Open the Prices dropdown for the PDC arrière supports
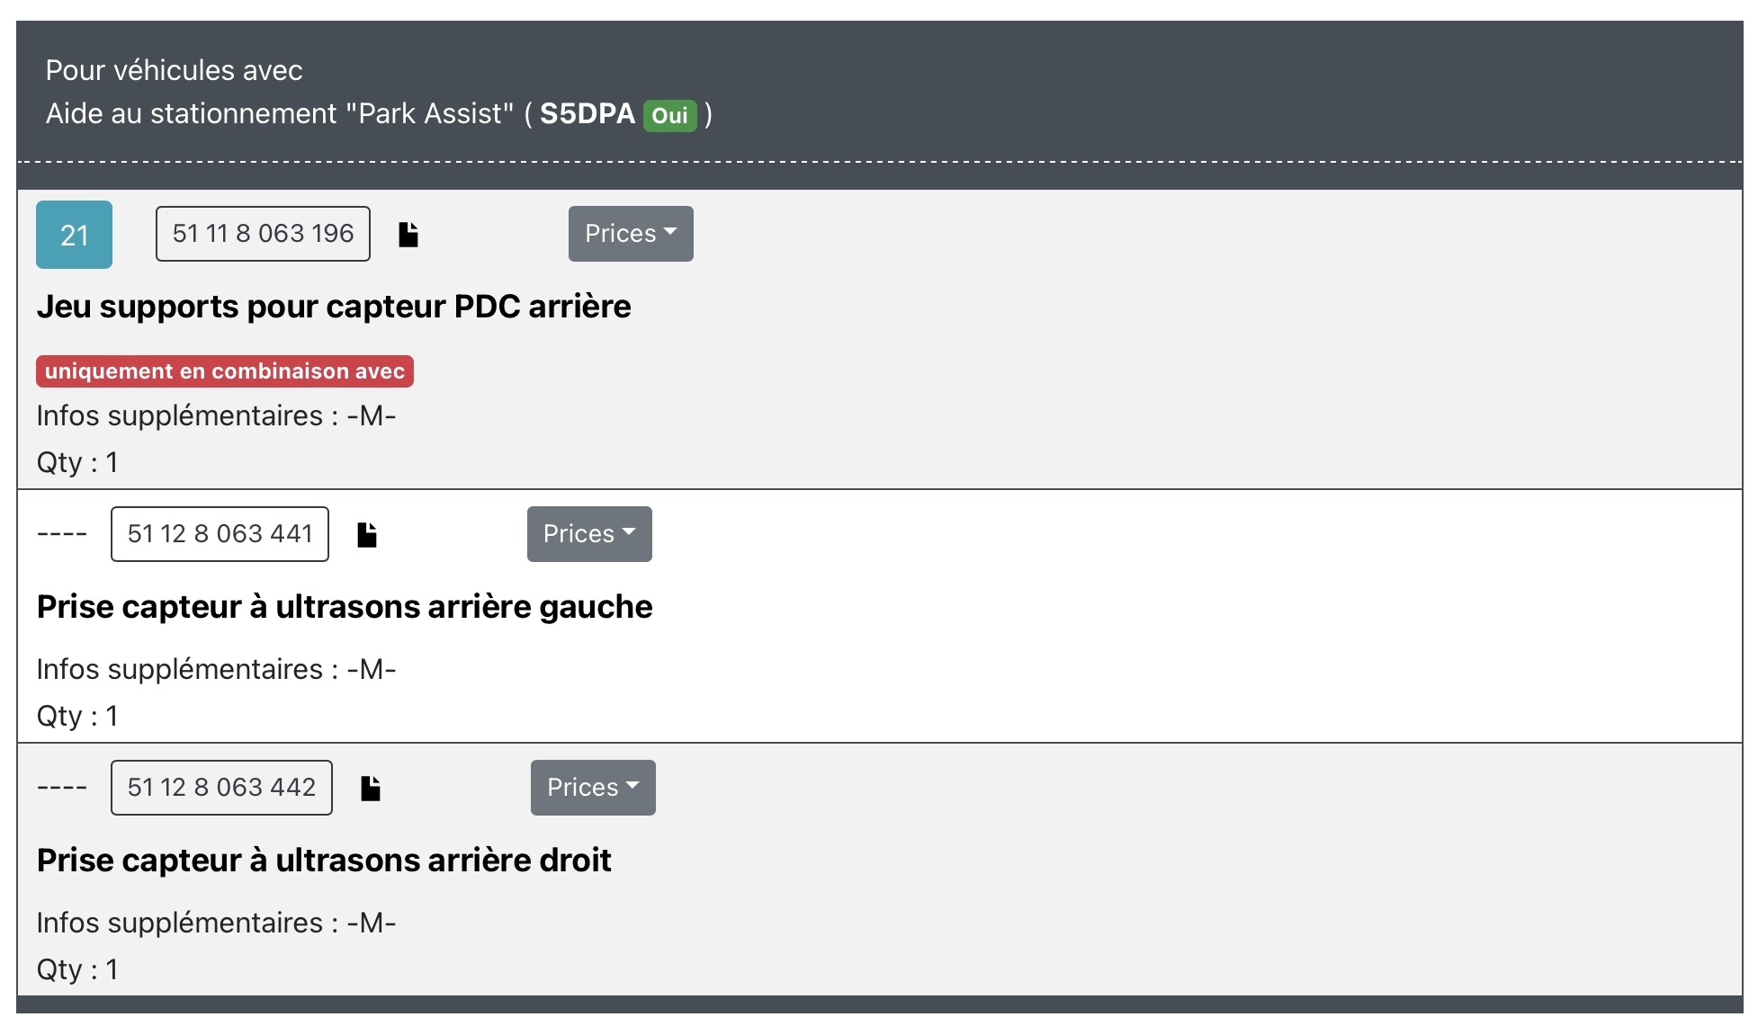The image size is (1749, 1017). (x=631, y=234)
